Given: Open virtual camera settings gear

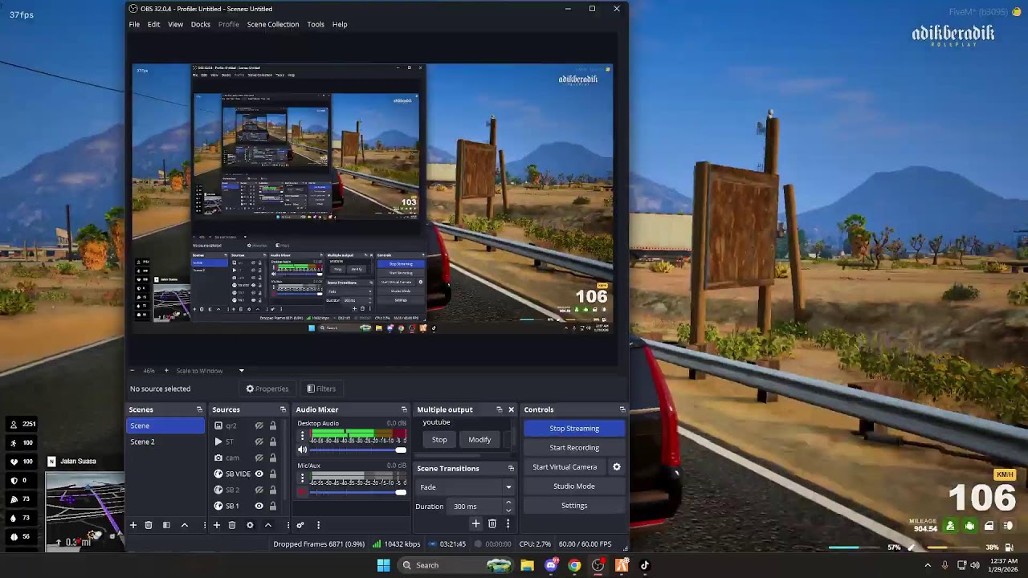Looking at the screenshot, I should point(617,466).
